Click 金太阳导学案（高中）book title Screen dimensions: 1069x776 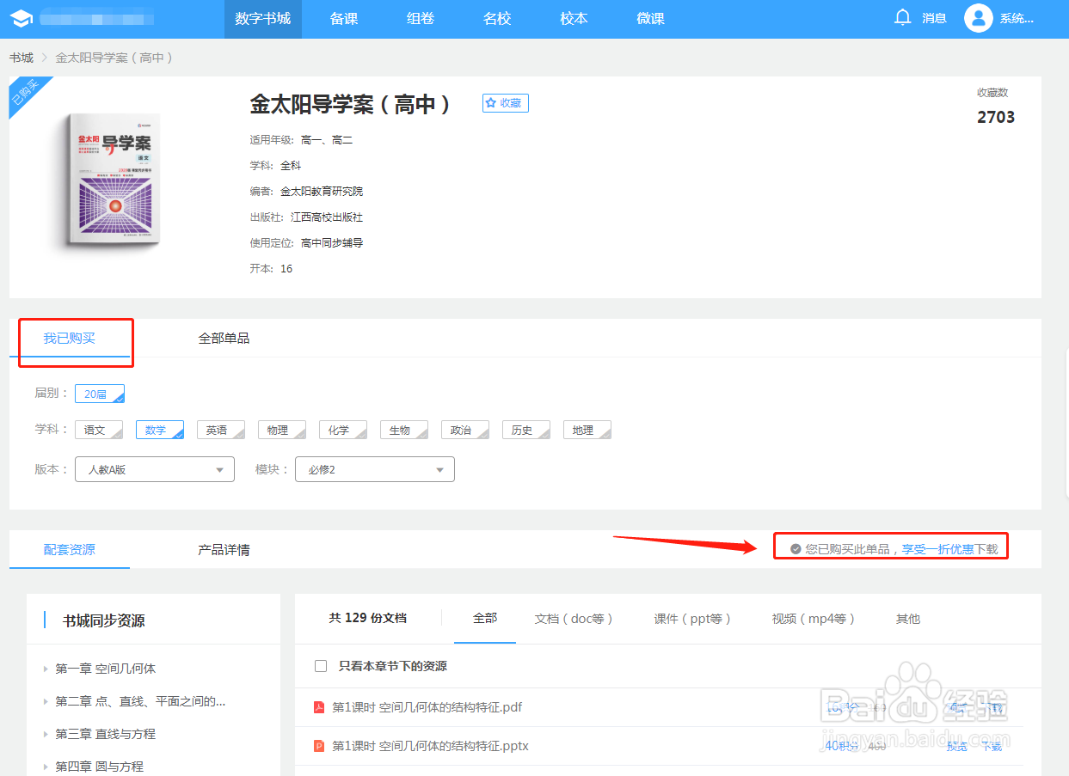351,105
